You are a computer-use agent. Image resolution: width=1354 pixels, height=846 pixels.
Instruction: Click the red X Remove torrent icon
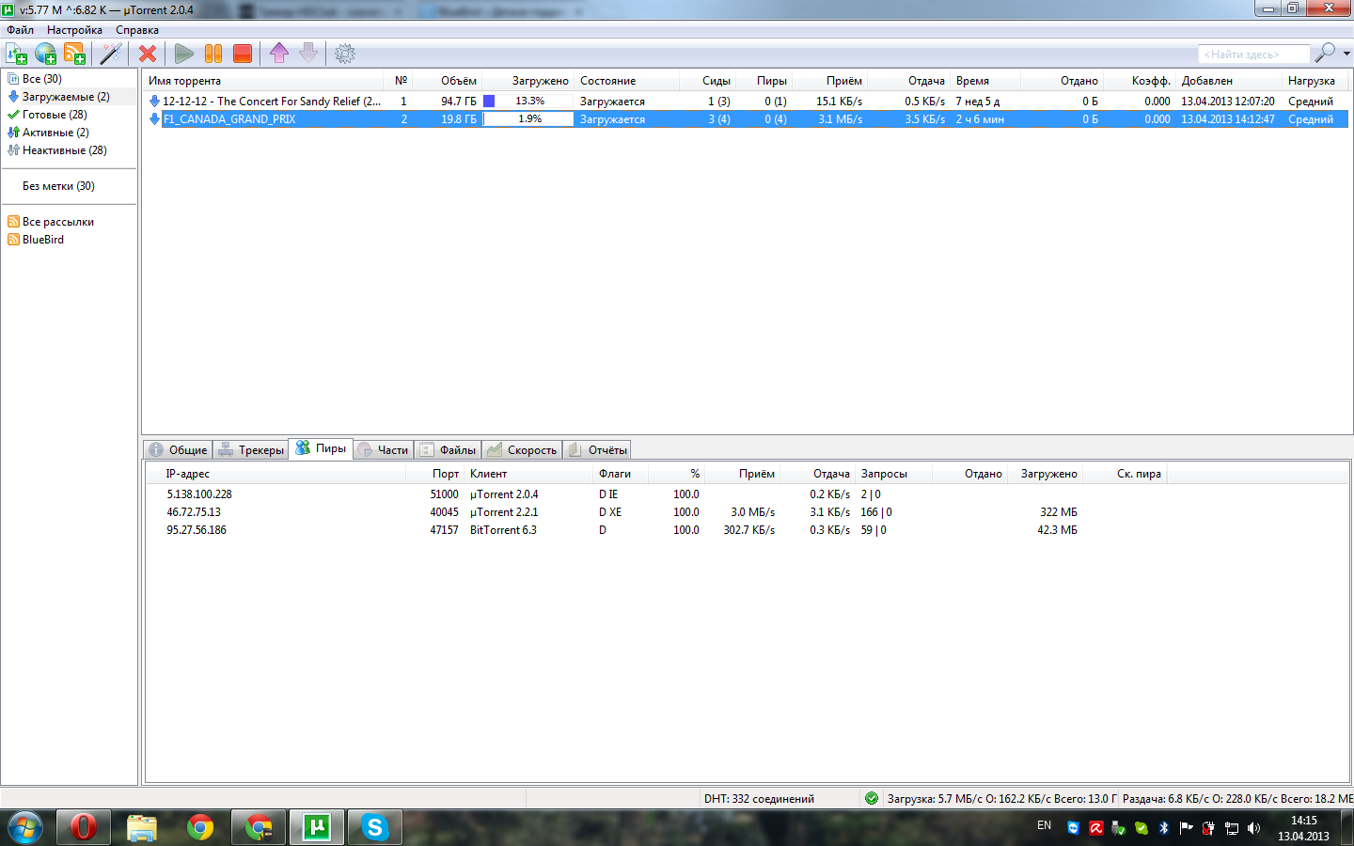coord(148,54)
